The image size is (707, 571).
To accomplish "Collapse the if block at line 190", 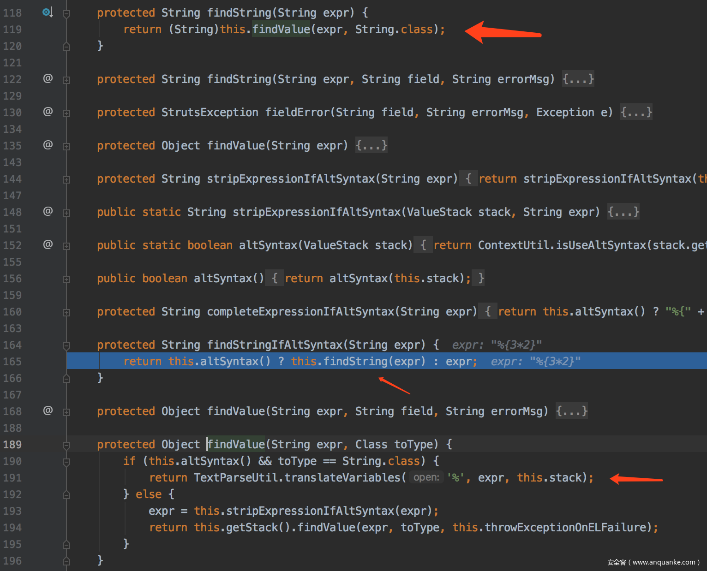I will [66, 462].
